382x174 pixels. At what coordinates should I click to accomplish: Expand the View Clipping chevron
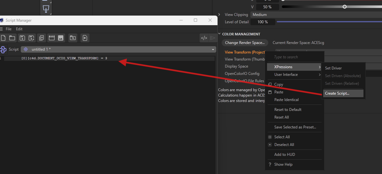point(219,15)
